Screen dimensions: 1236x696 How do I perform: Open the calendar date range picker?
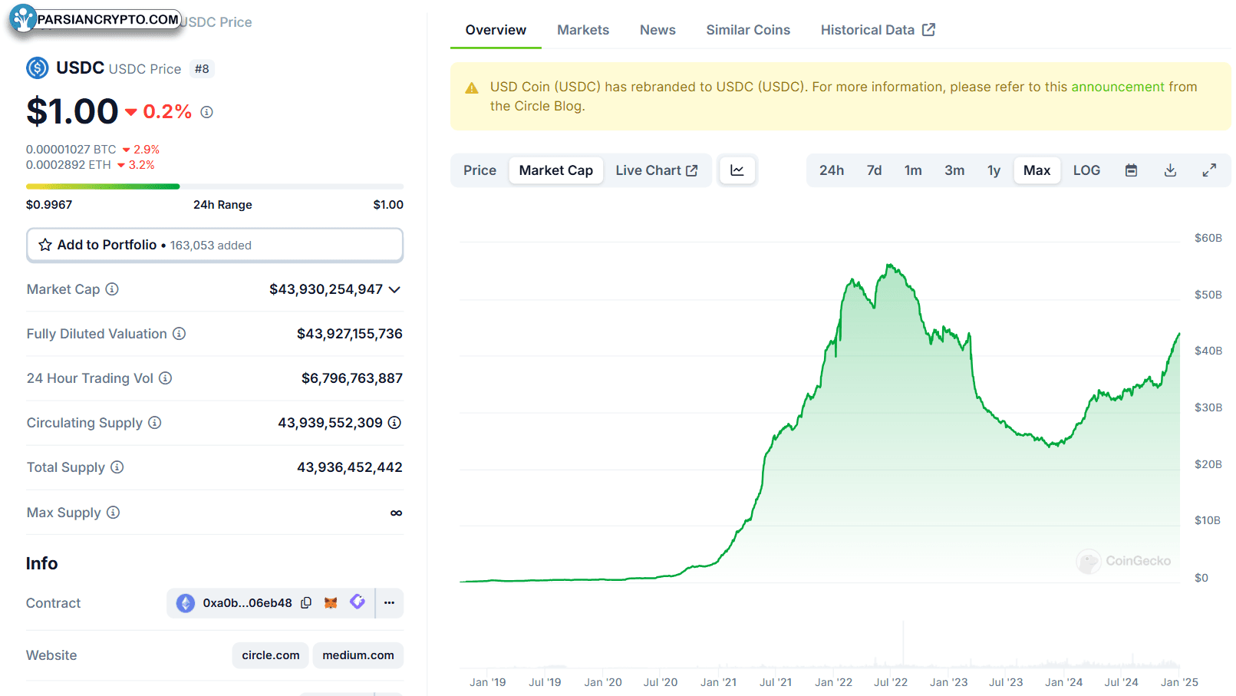click(x=1131, y=170)
